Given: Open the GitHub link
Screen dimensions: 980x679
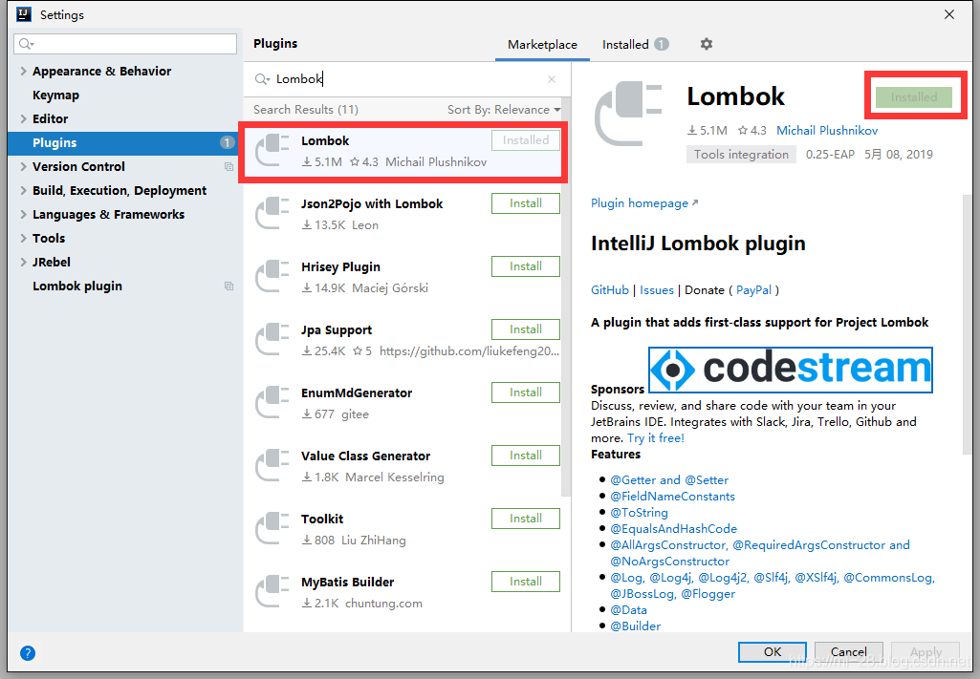Looking at the screenshot, I should pos(609,290).
